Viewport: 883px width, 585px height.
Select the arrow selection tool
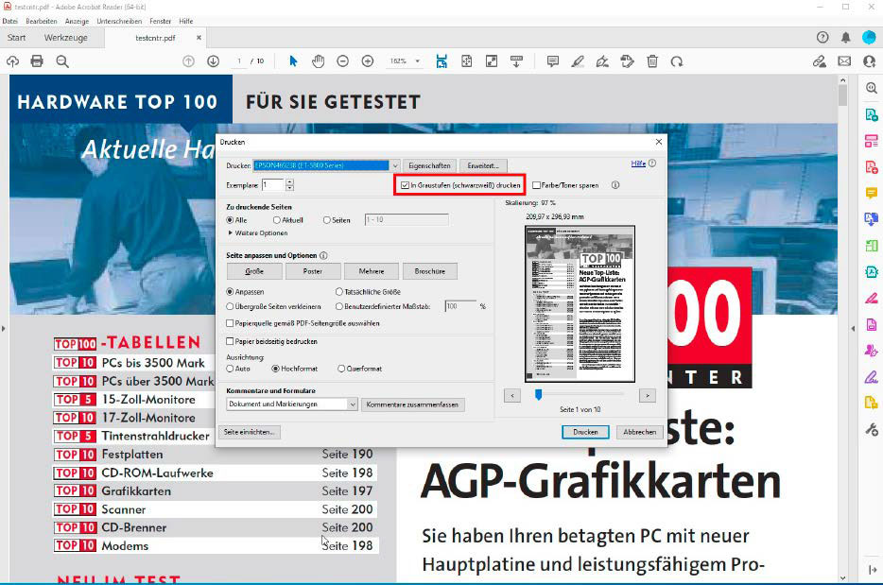(293, 61)
